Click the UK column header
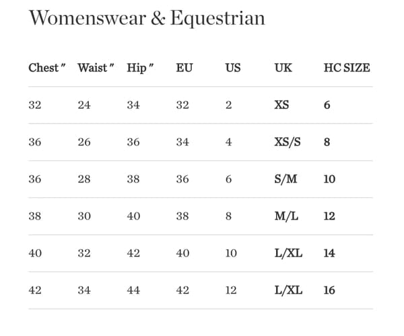 point(283,68)
